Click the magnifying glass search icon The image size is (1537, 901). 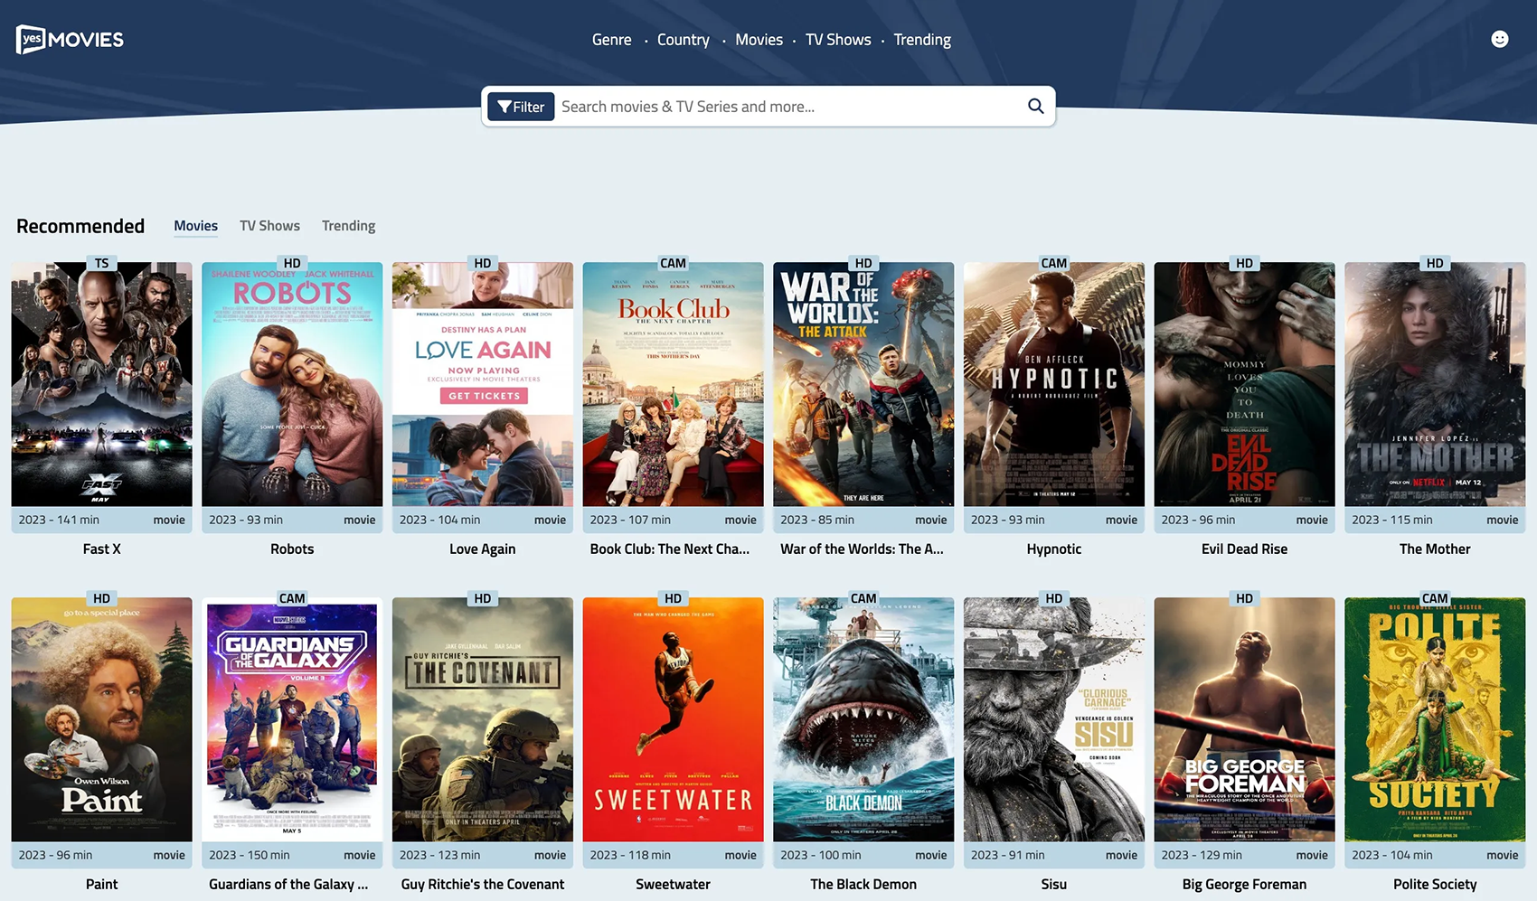tap(1035, 106)
